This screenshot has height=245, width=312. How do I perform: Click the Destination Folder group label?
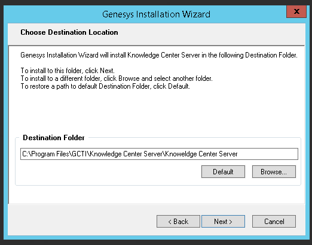tap(54, 138)
